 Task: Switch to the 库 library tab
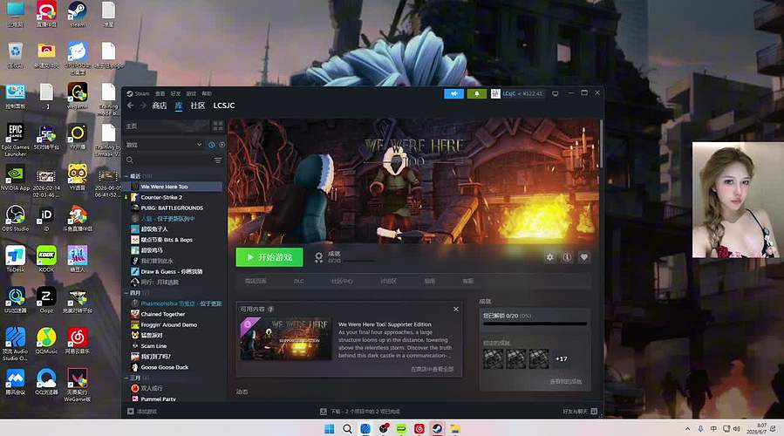point(179,106)
